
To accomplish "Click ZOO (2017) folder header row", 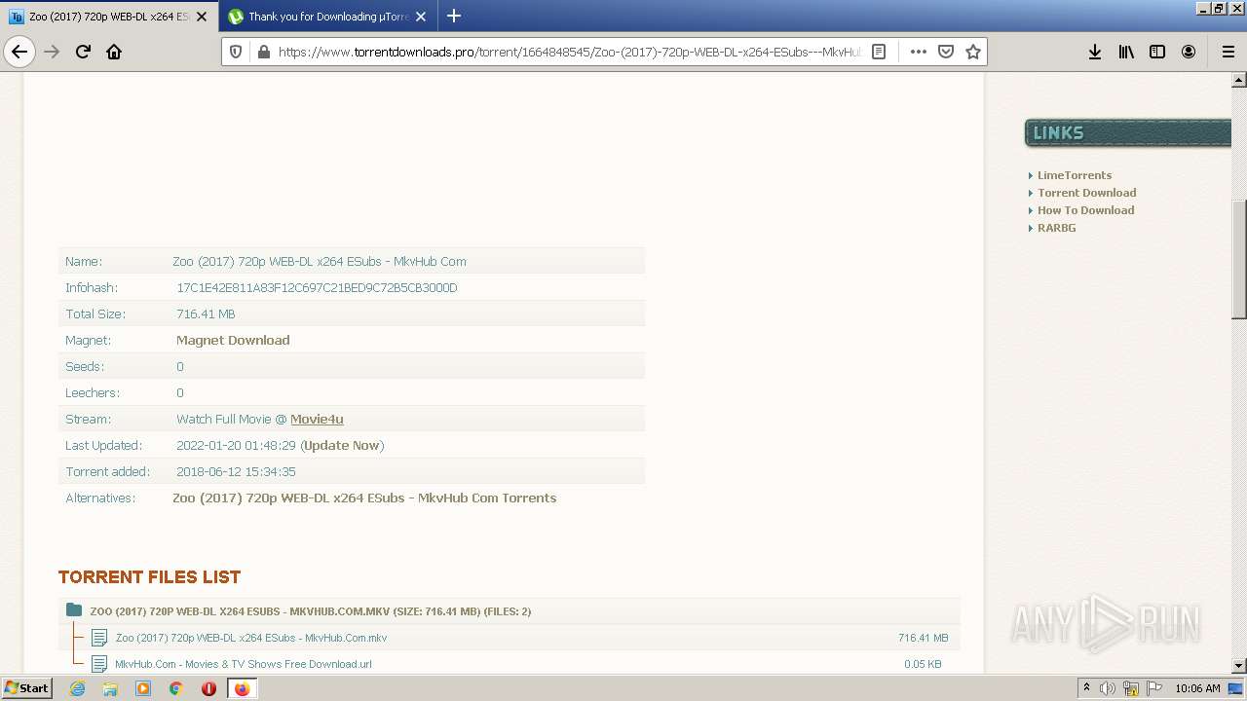I will click(510, 611).
